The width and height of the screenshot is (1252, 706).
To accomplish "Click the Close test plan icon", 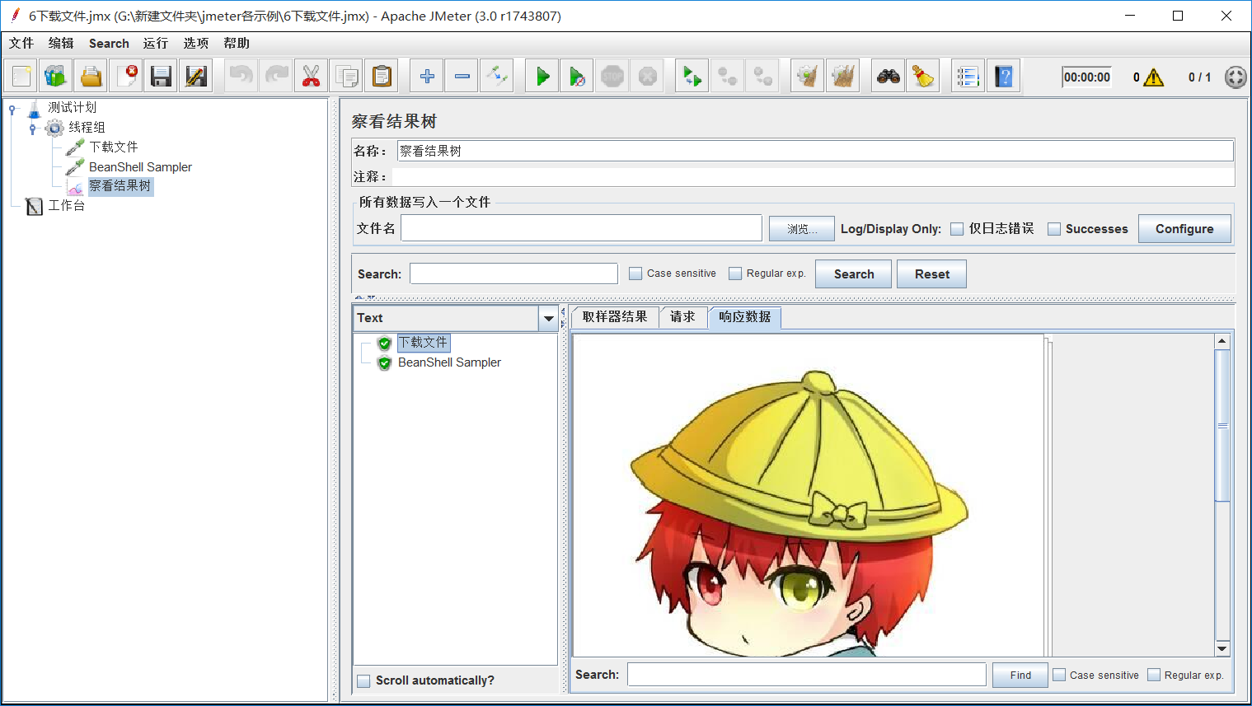I will click(x=127, y=77).
